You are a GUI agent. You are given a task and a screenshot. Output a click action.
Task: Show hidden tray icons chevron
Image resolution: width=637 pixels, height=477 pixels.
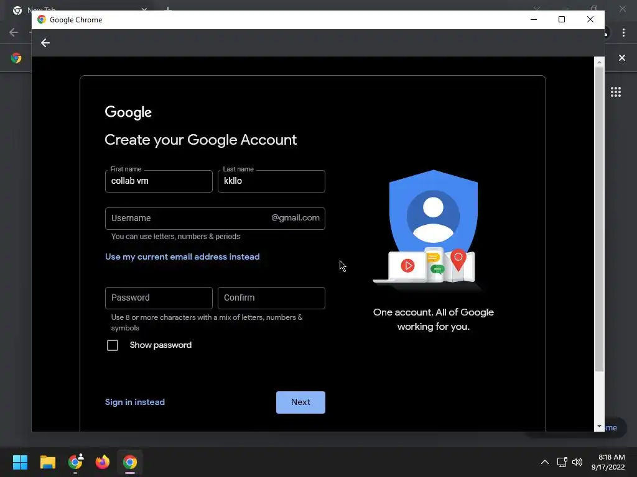pos(545,462)
